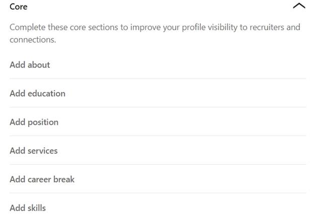Add a school via the education entry
This screenshot has height=220, width=314.
pyautogui.click(x=158, y=94)
